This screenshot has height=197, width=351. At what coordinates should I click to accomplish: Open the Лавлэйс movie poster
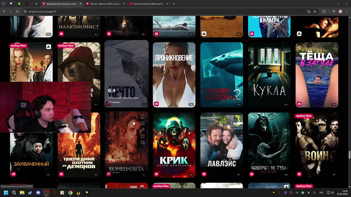(x=222, y=145)
